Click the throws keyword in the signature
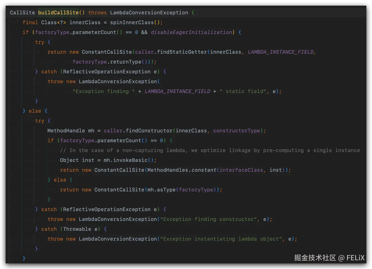Image resolution: width=372 pixels, height=269 pixels. point(97,13)
